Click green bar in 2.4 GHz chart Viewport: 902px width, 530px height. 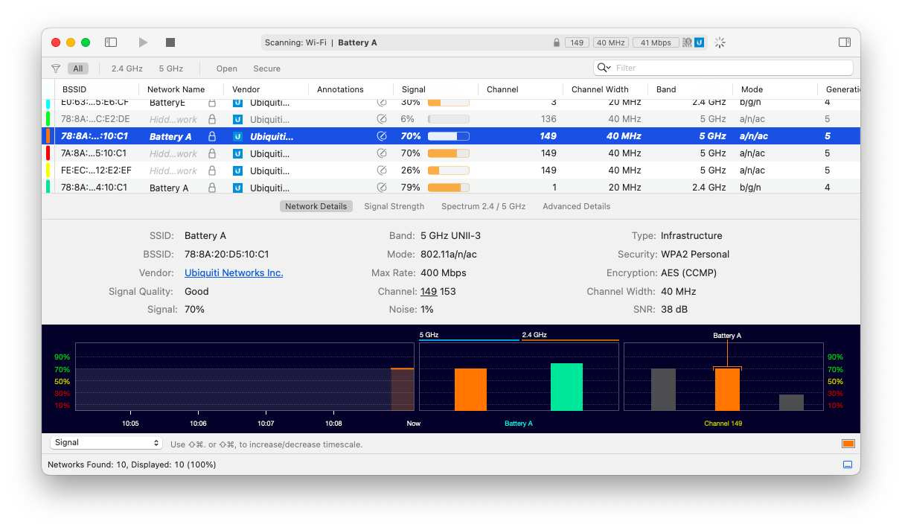tap(566, 387)
